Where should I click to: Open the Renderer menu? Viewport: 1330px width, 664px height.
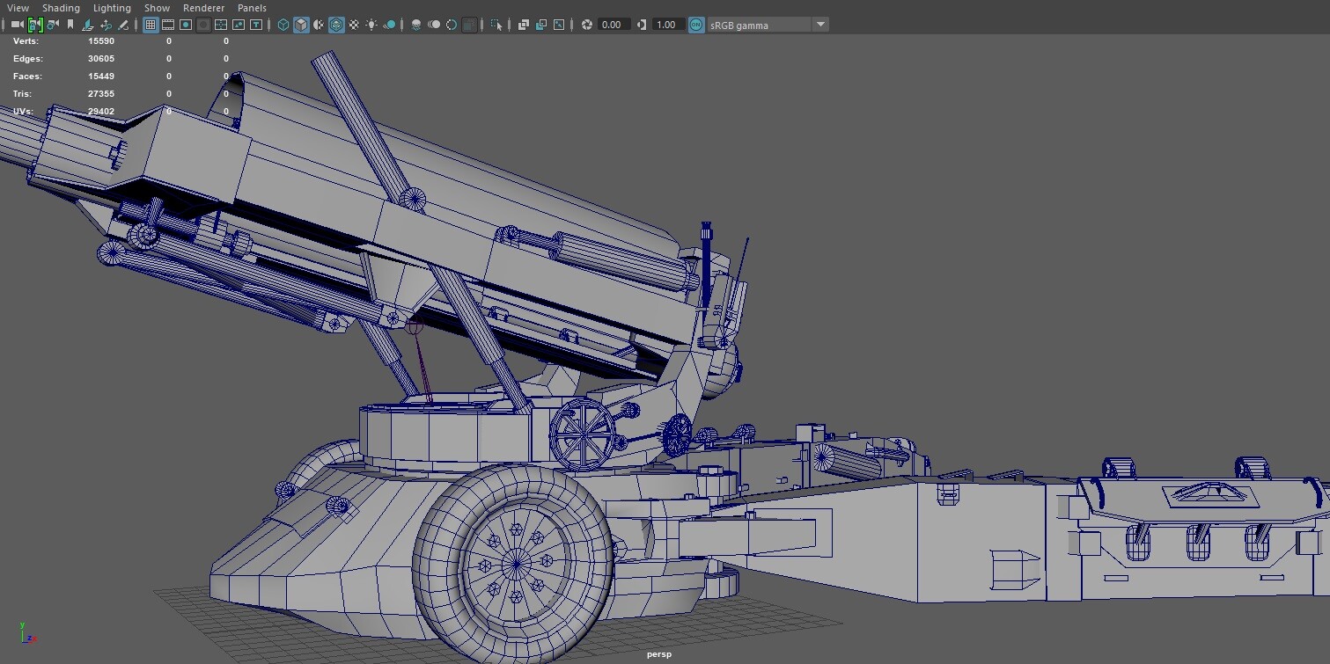coord(203,8)
